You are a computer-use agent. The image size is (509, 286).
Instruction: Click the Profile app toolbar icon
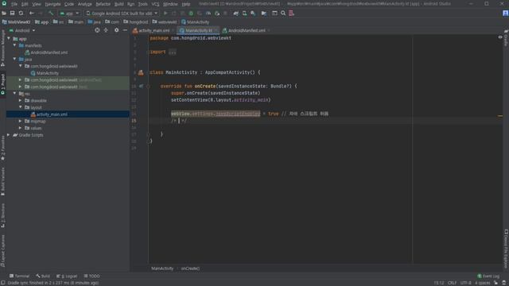coord(208,14)
